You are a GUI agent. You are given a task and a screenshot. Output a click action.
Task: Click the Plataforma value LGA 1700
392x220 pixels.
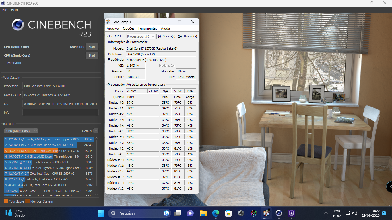point(161,54)
